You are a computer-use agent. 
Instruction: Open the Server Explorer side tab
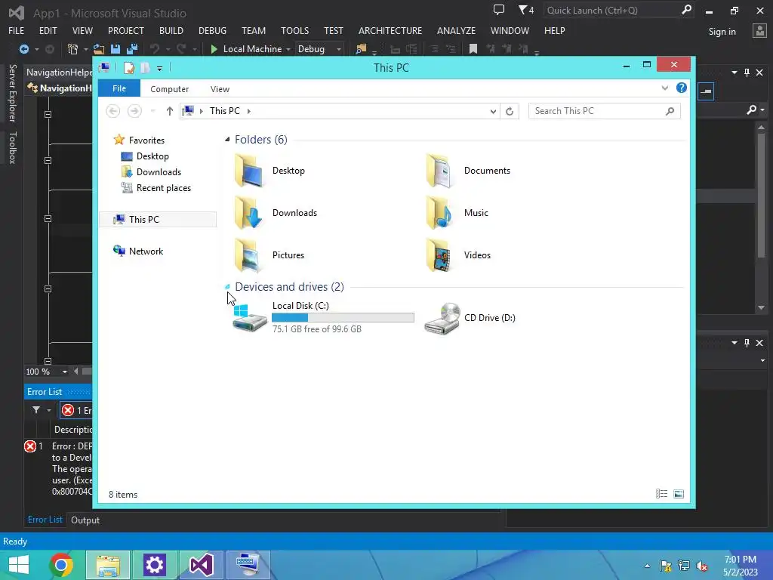(x=12, y=93)
